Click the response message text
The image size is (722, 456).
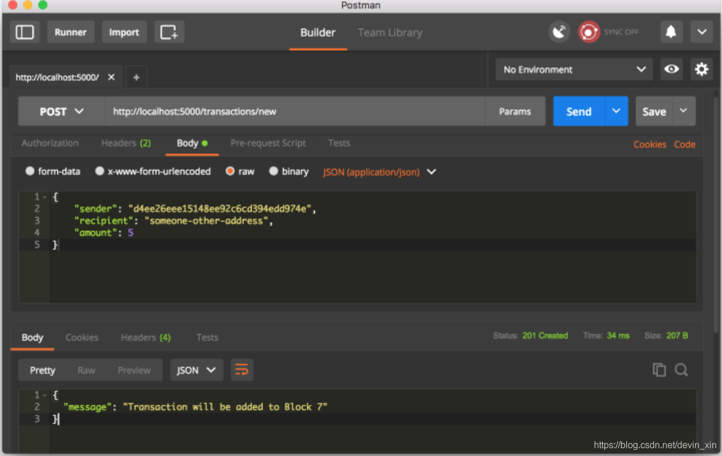[225, 407]
